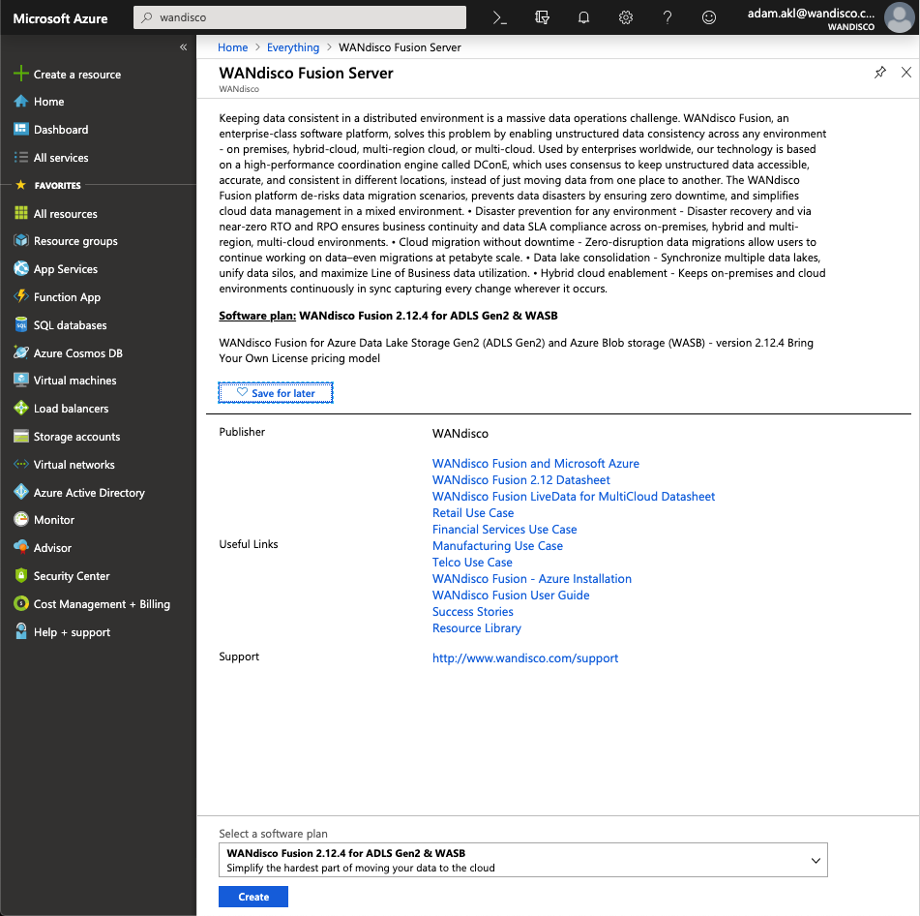Open help question mark icon
This screenshot has height=916, width=920.
(x=668, y=17)
